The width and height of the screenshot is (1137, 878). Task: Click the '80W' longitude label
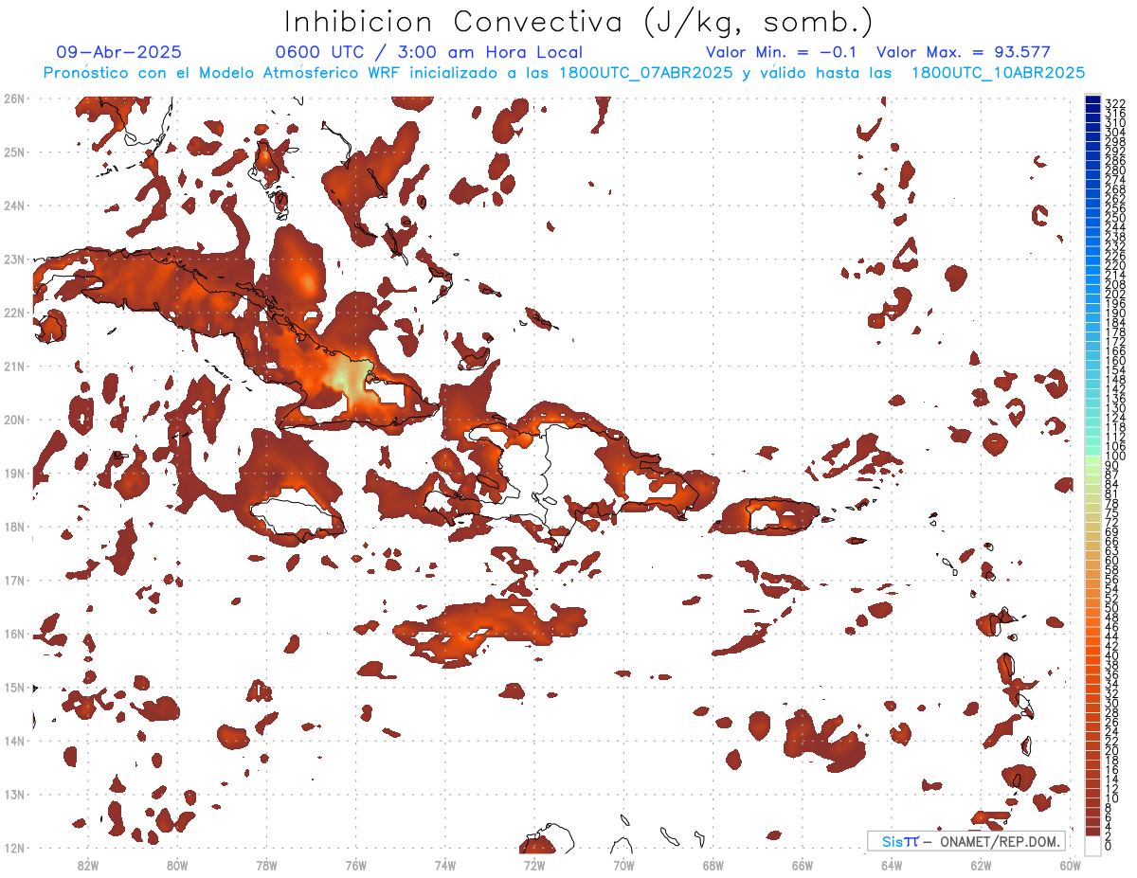[x=177, y=865]
